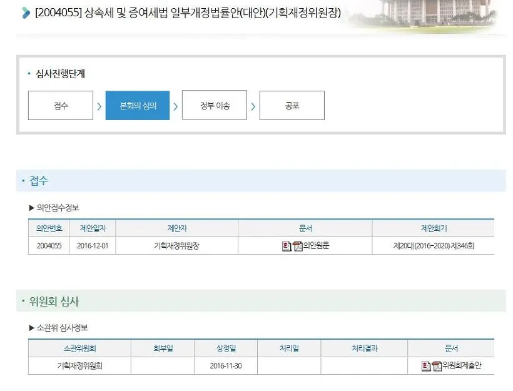The height and width of the screenshot is (391, 513).
Task: Open the 위원회제출안 document link
Action: pos(462,365)
